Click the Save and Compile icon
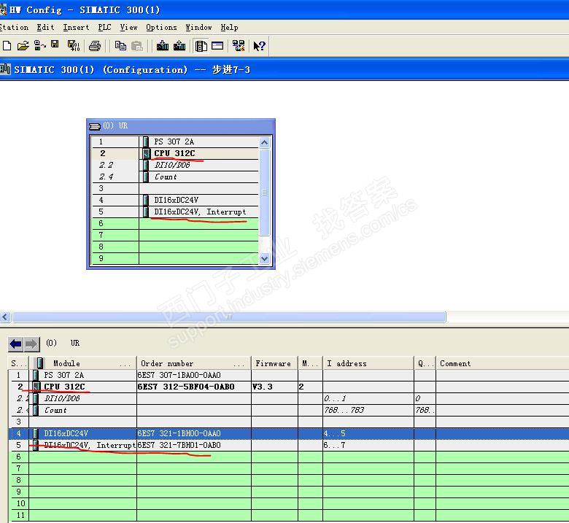Screen dimensions: 569x523 click(x=74, y=46)
